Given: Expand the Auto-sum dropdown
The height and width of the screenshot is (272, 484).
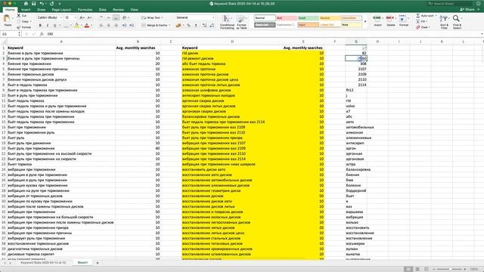Looking at the screenshot, I should (436, 15).
